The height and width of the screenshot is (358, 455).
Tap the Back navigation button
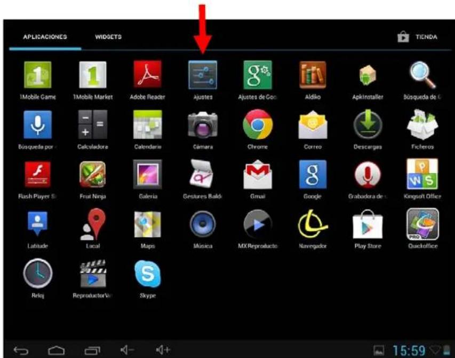point(21,351)
